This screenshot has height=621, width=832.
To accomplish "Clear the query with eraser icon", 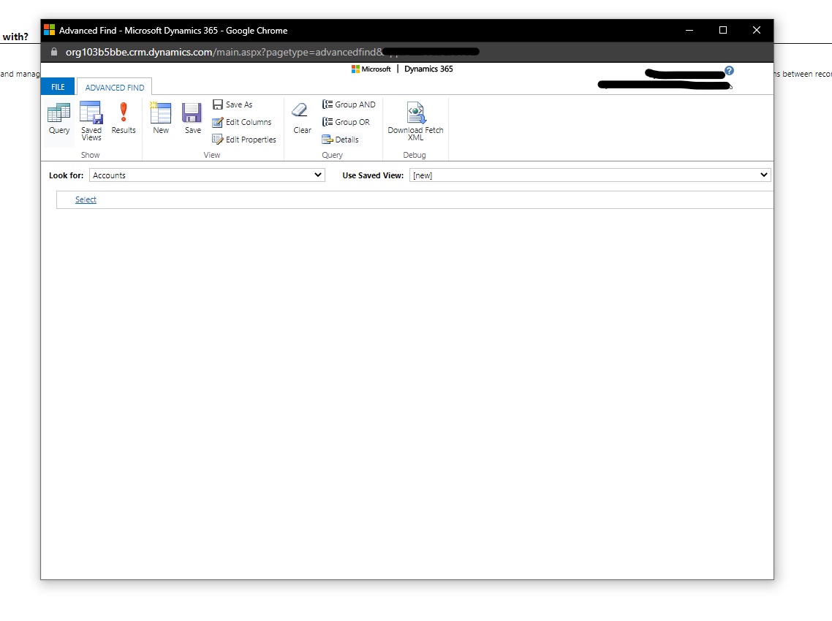I will pyautogui.click(x=301, y=119).
